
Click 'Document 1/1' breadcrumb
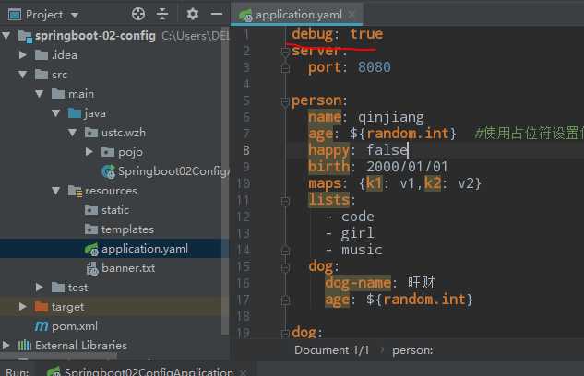331,350
